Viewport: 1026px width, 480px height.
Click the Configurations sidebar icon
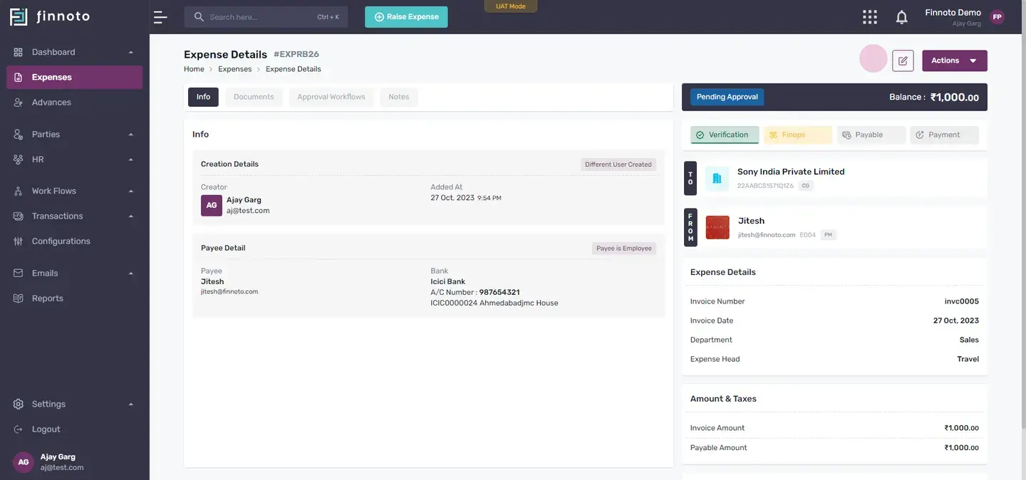[19, 241]
